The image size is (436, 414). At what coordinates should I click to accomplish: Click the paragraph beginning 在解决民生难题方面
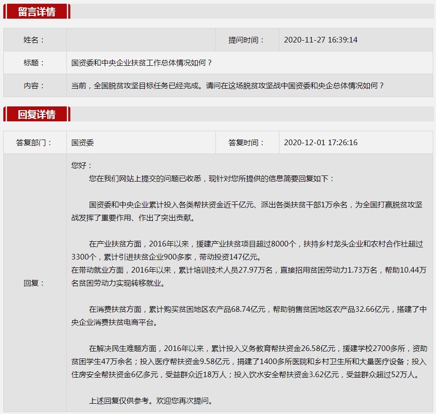[x=249, y=361]
